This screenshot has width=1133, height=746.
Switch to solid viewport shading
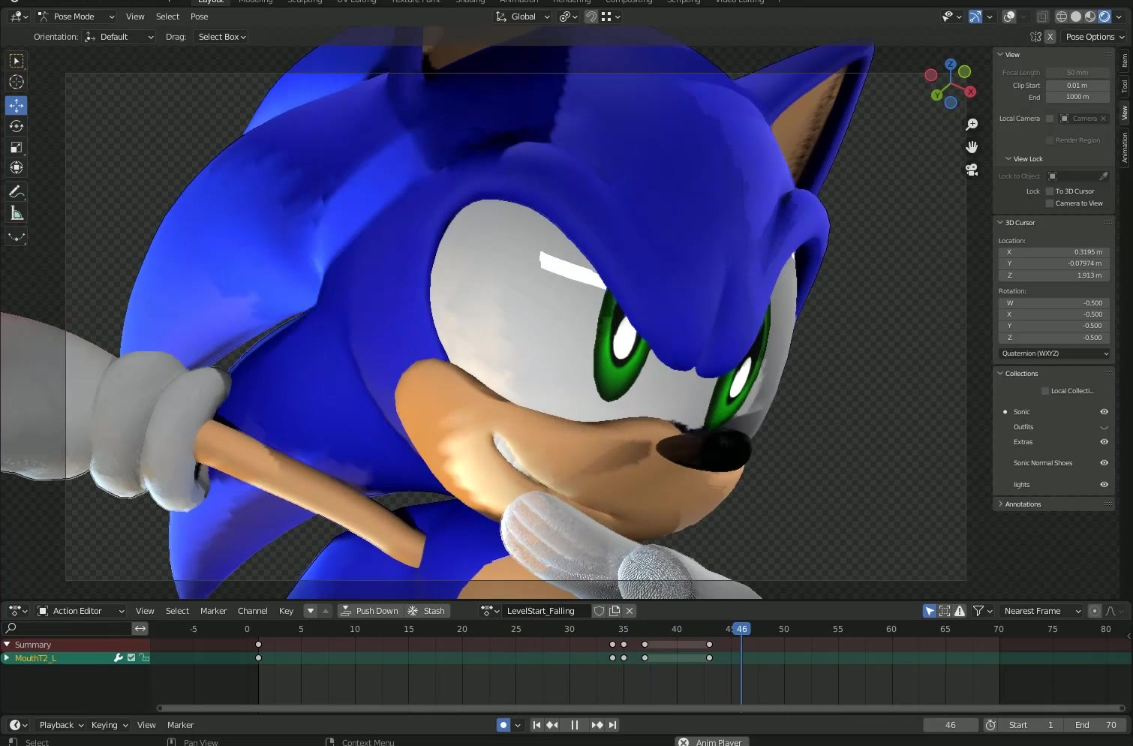pyautogui.click(x=1076, y=17)
